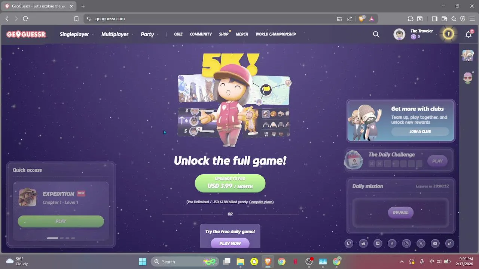The width and height of the screenshot is (479, 269).
Task: Open the Twitch social link icon
Action: pyautogui.click(x=349, y=244)
